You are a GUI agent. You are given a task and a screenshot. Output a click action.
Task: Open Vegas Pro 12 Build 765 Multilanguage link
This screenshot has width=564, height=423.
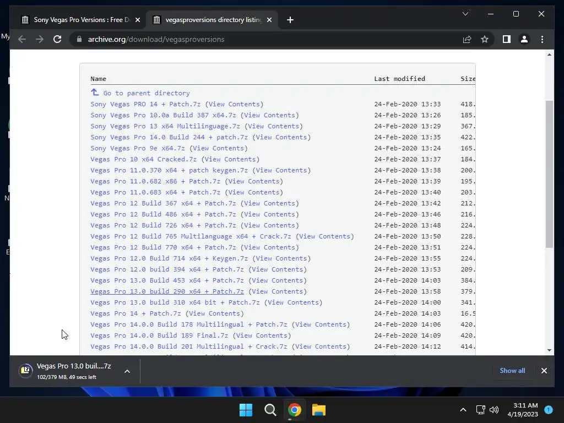pyautogui.click(x=191, y=236)
